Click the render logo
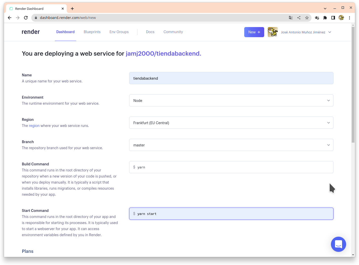 coord(31,32)
